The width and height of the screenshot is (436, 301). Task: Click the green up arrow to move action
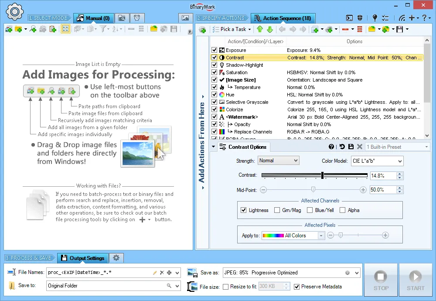[259, 29]
